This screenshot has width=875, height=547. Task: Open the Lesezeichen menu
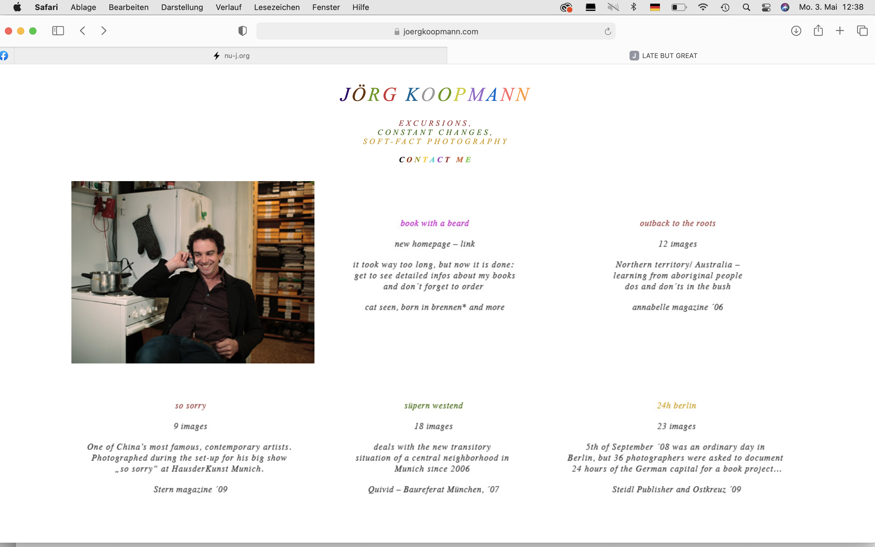click(x=276, y=7)
